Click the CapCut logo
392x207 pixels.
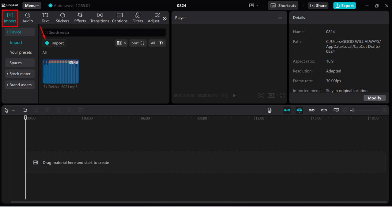10,5
